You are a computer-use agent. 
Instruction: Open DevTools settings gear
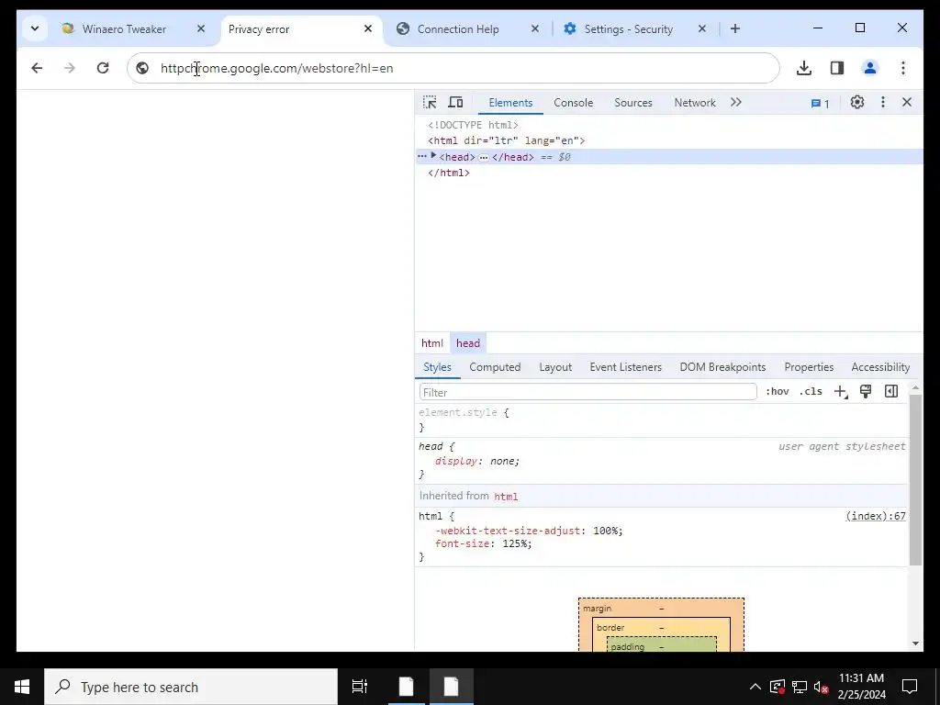point(857,103)
